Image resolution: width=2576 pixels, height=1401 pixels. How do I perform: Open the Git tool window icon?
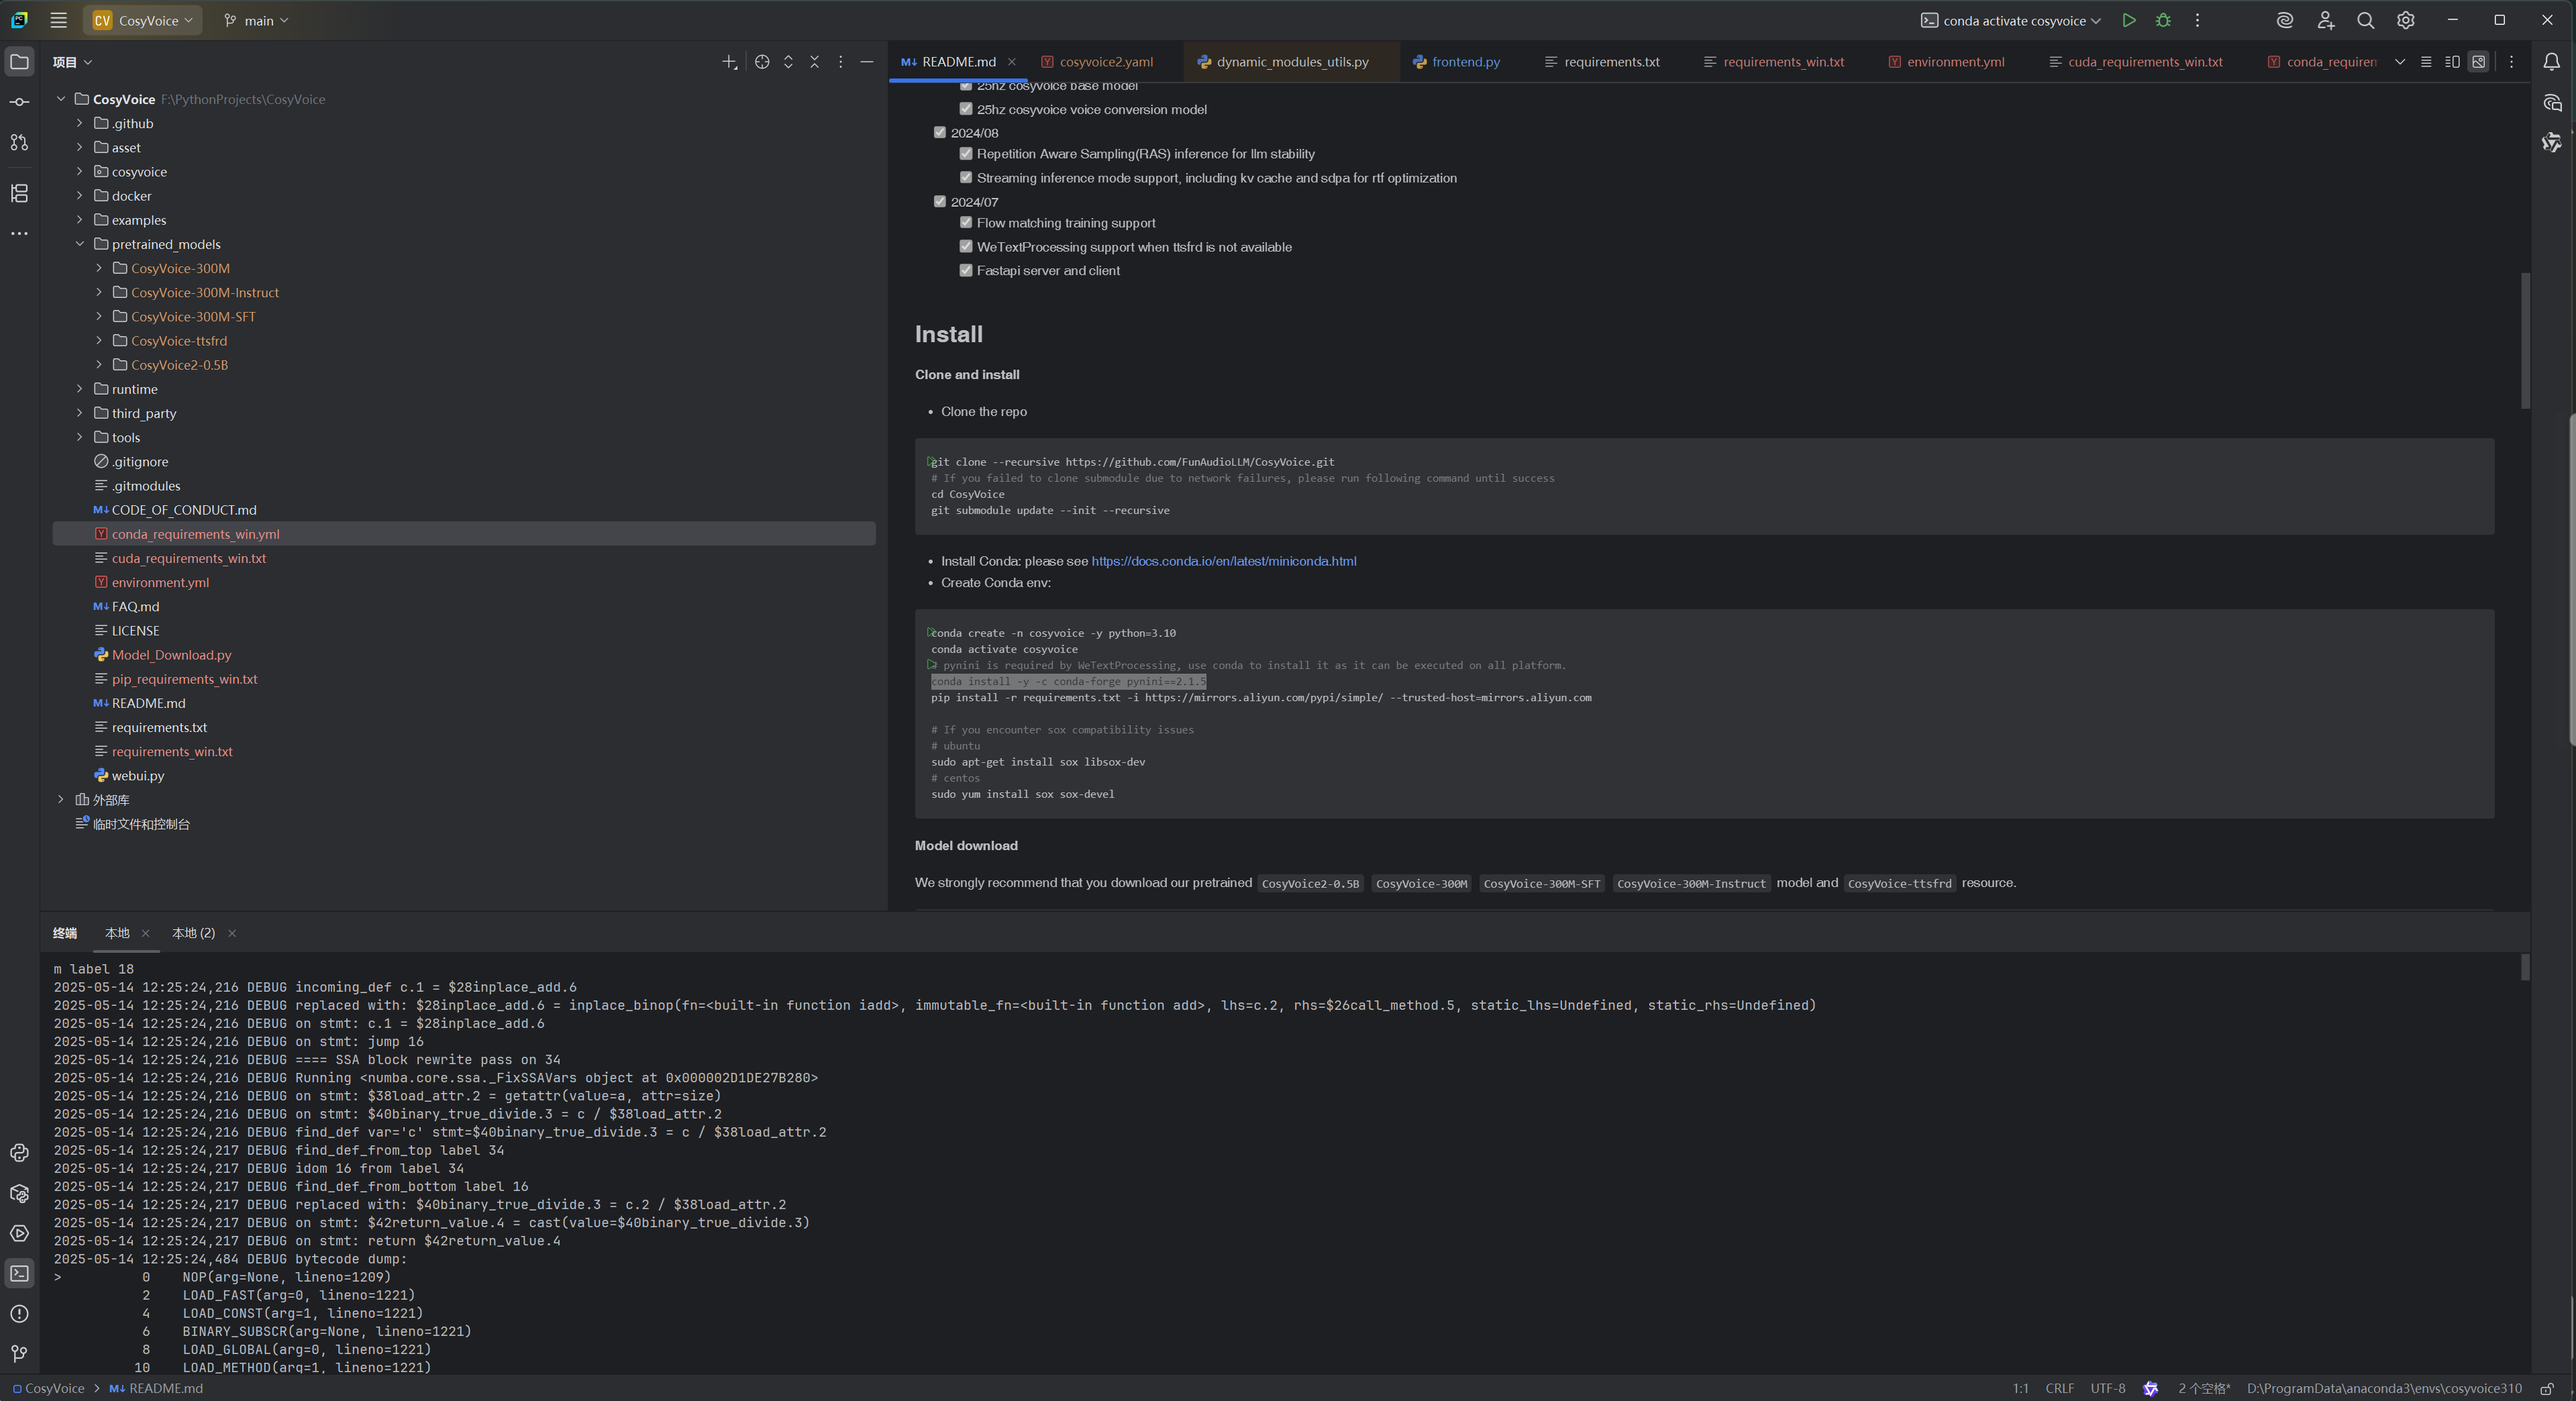coord(19,1353)
